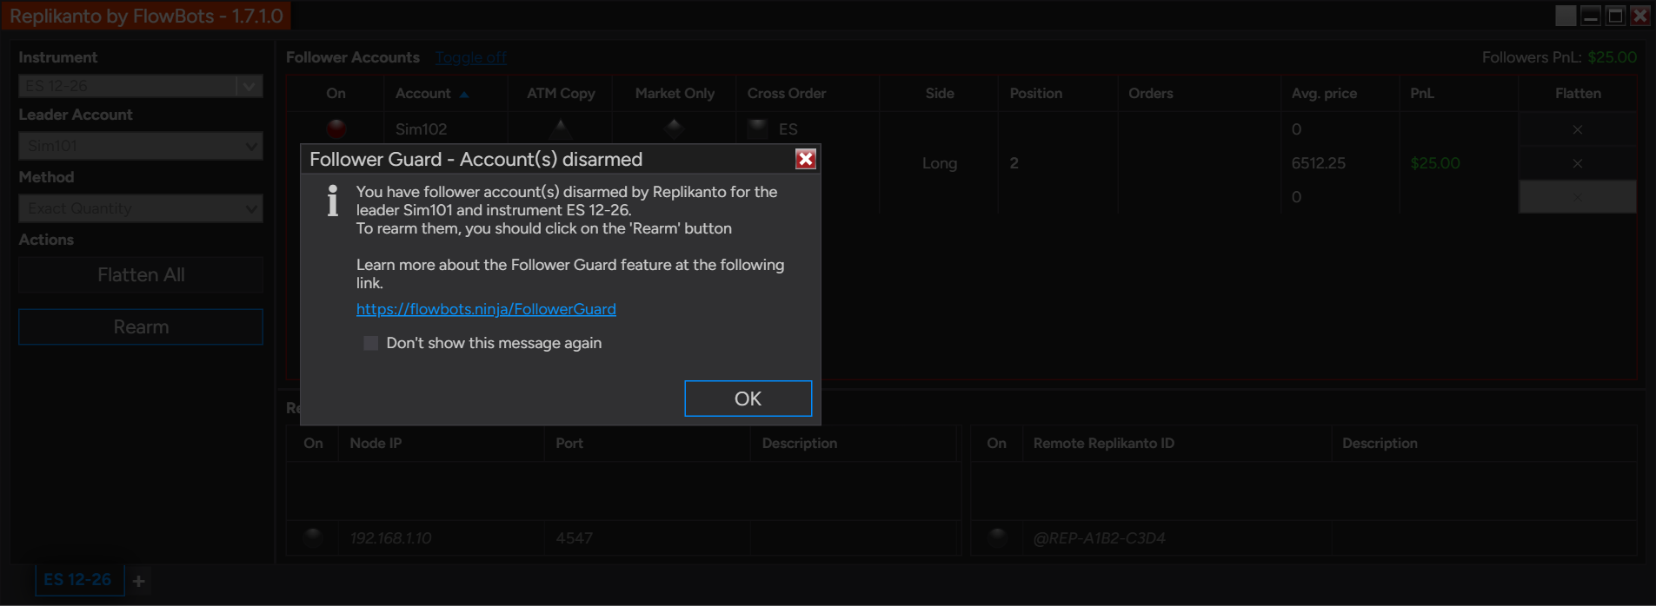The width and height of the screenshot is (1656, 606).
Task: Click the Node IP column header
Action: [442, 443]
